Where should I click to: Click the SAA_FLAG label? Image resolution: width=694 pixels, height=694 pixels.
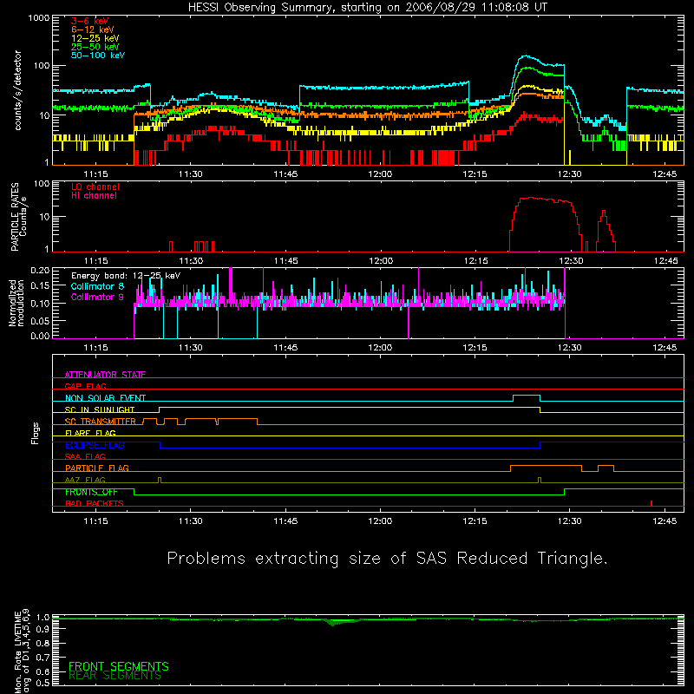(84, 456)
